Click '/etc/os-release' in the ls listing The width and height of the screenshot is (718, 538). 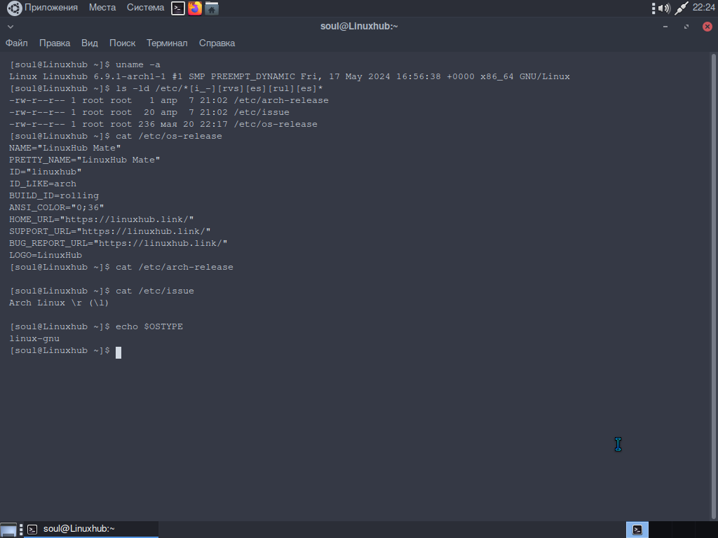click(276, 124)
